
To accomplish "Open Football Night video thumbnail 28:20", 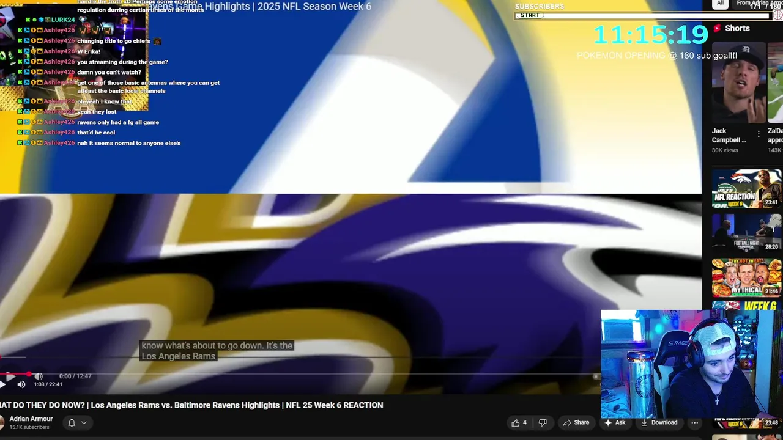I will pyautogui.click(x=746, y=233).
